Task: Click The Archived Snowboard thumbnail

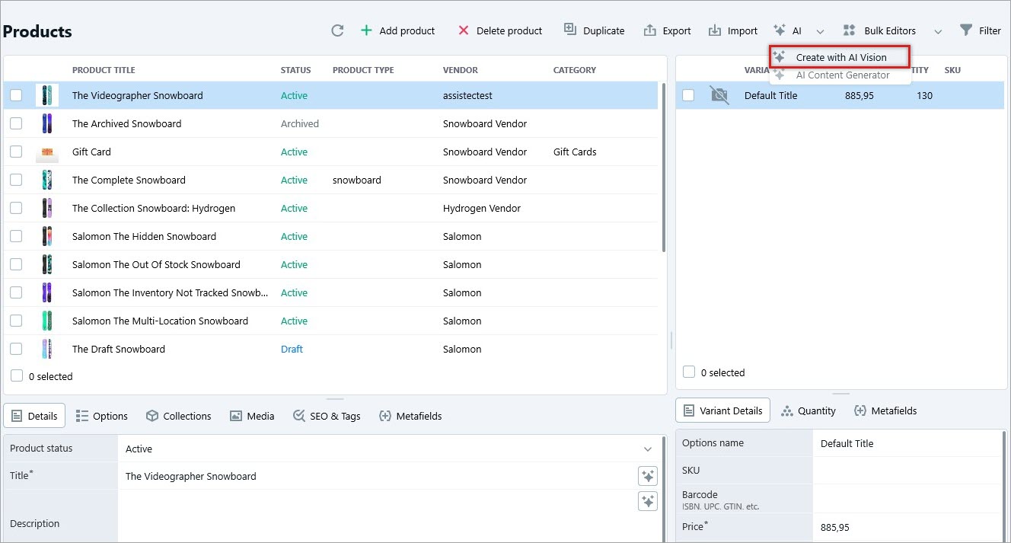Action: tap(47, 123)
